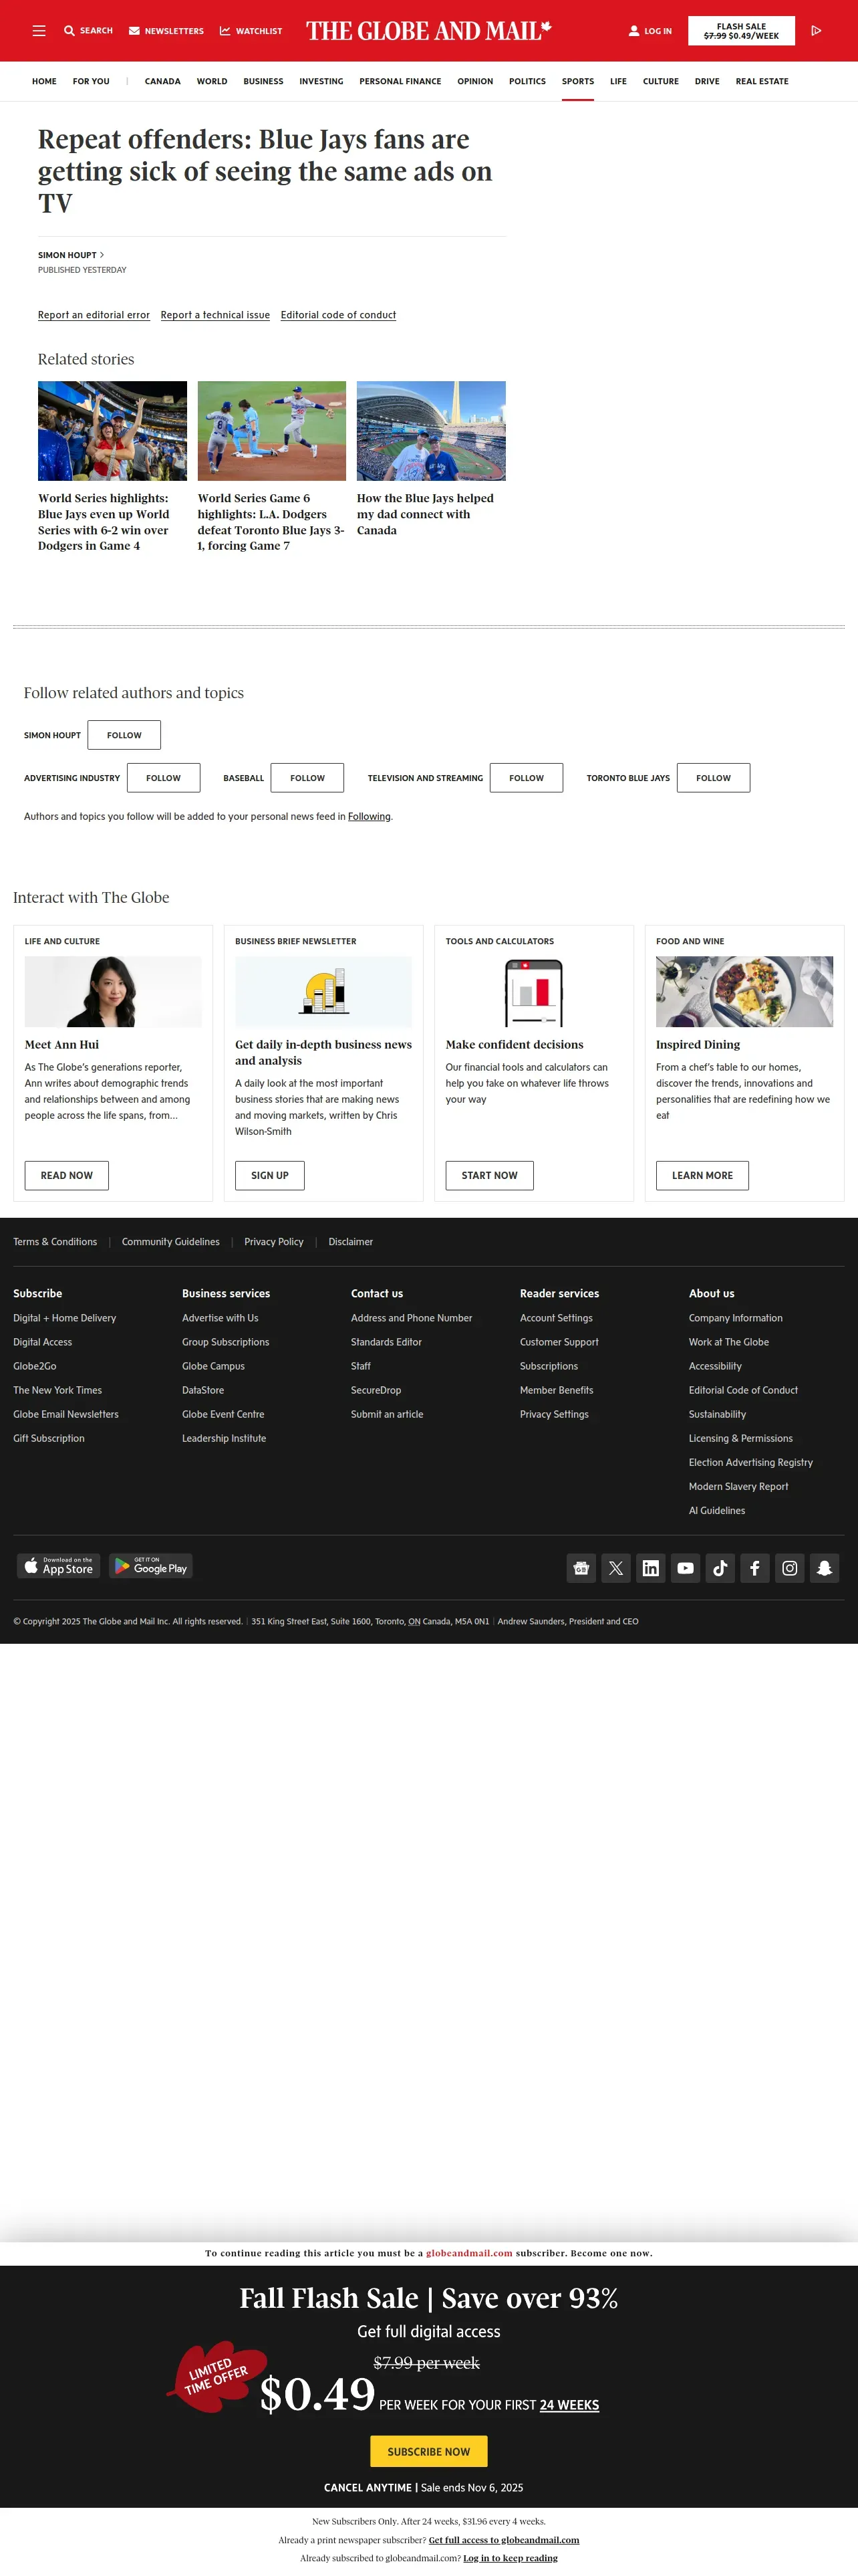Click the Search magnifier in header
858x2576 pixels.
[69, 31]
